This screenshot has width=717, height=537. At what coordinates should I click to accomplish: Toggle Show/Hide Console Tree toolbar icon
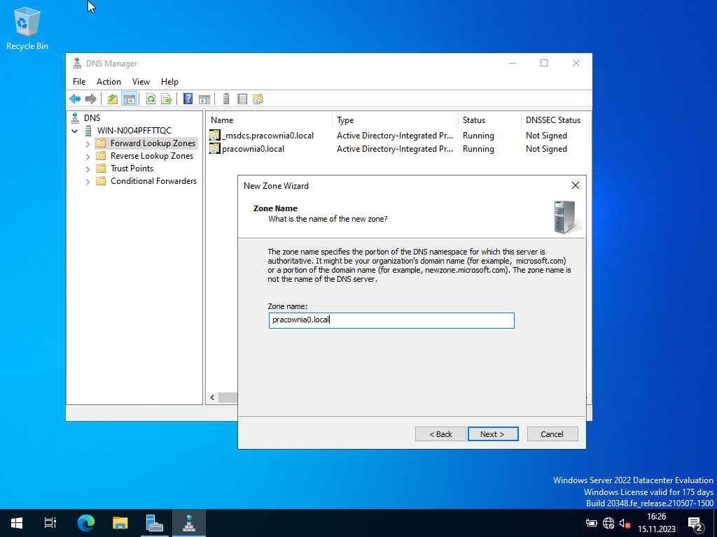(x=130, y=99)
